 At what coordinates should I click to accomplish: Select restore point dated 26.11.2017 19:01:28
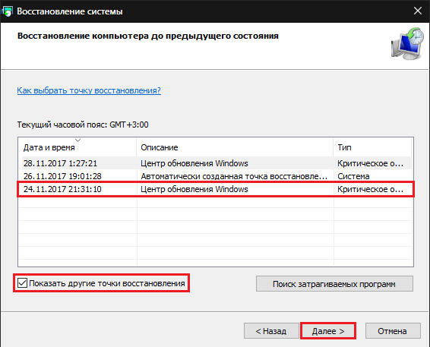pyautogui.click(x=216, y=176)
